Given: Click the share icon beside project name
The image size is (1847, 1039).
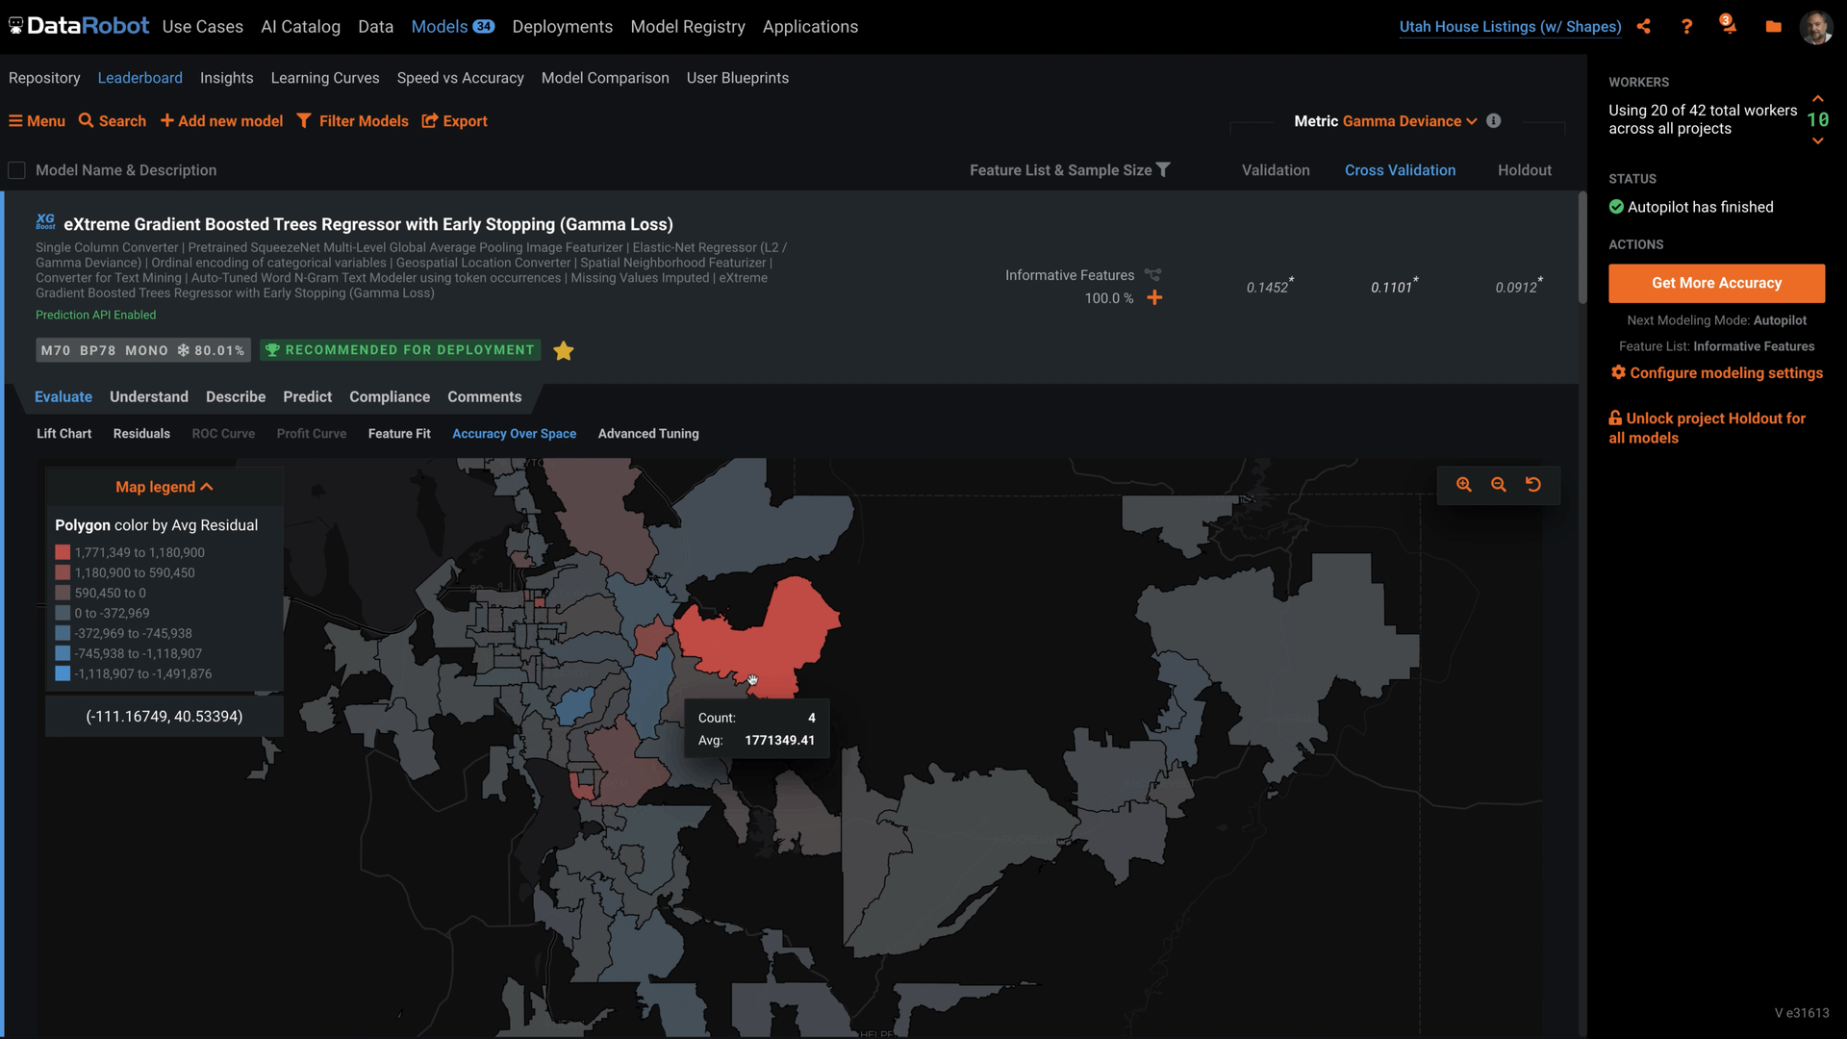Looking at the screenshot, I should pos(1644,27).
